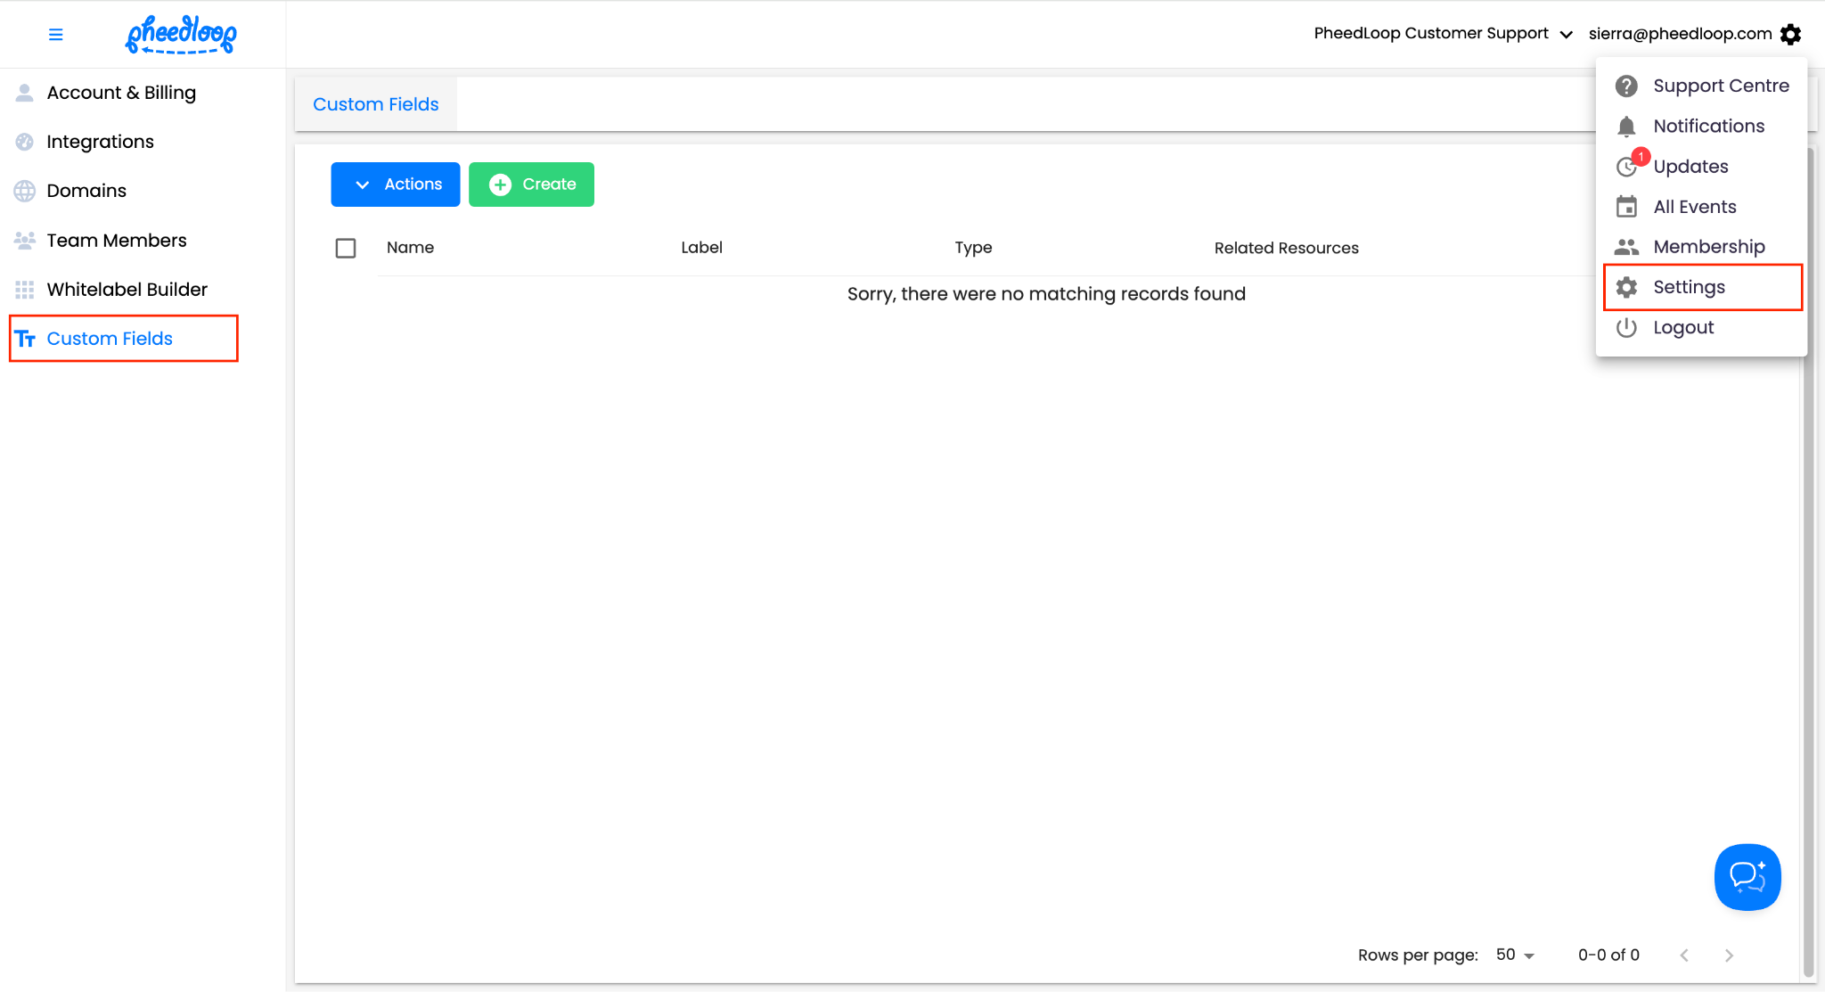Expand the Actions dropdown button
Viewport: 1825px width, 992px height.
[x=396, y=184]
